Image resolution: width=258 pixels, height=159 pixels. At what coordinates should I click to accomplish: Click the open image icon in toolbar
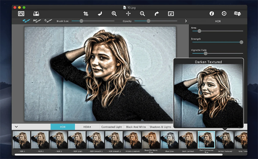[x=21, y=14]
